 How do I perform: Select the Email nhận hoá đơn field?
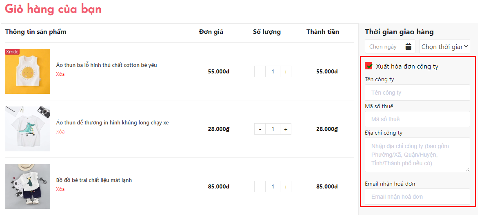pyautogui.click(x=417, y=197)
